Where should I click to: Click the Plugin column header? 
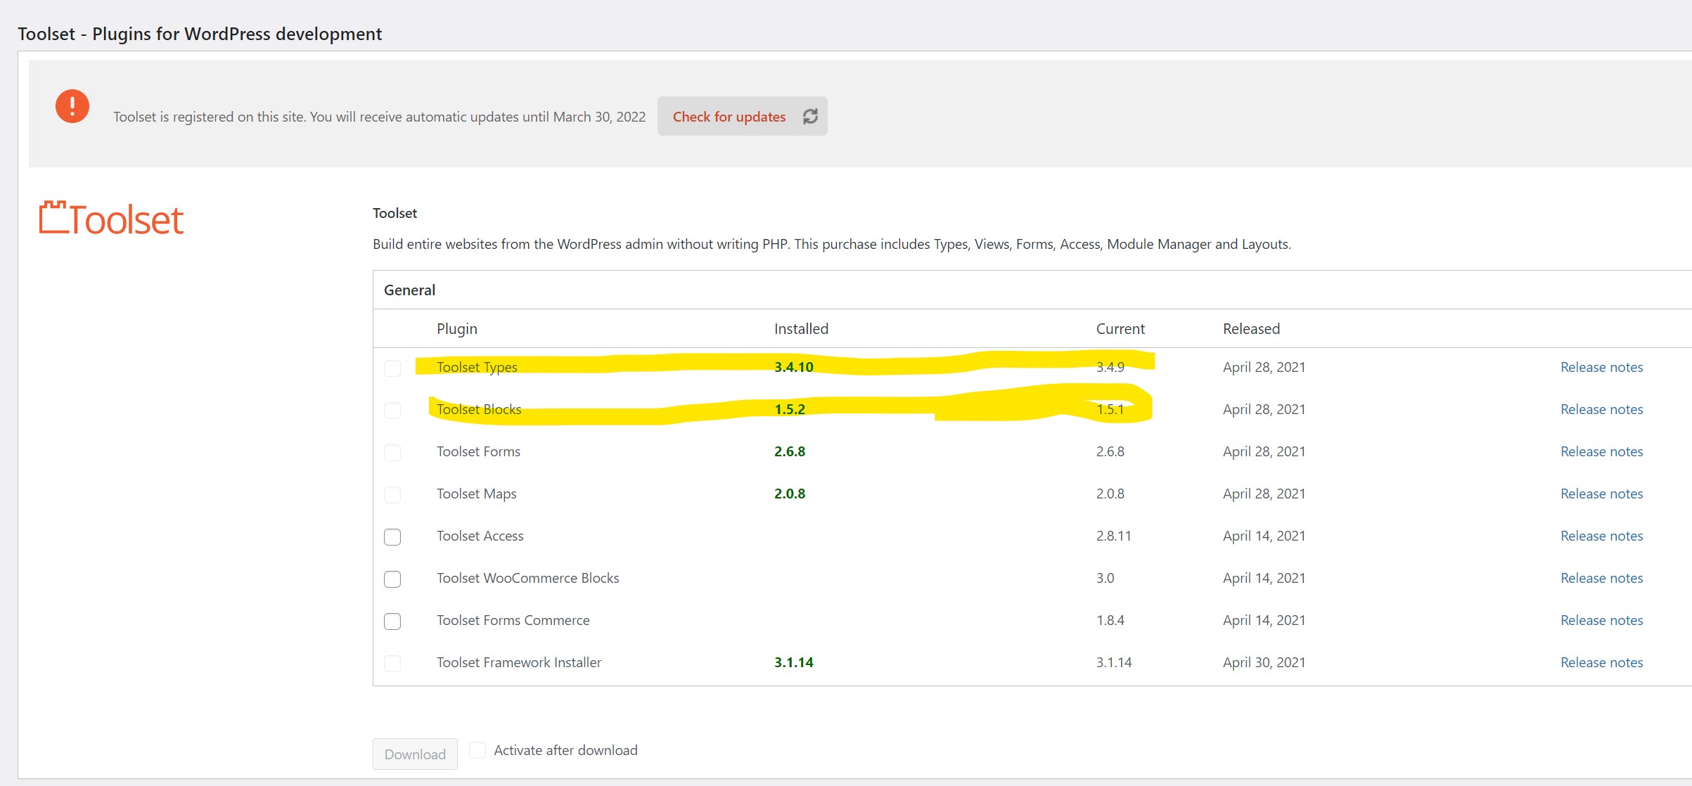456,328
